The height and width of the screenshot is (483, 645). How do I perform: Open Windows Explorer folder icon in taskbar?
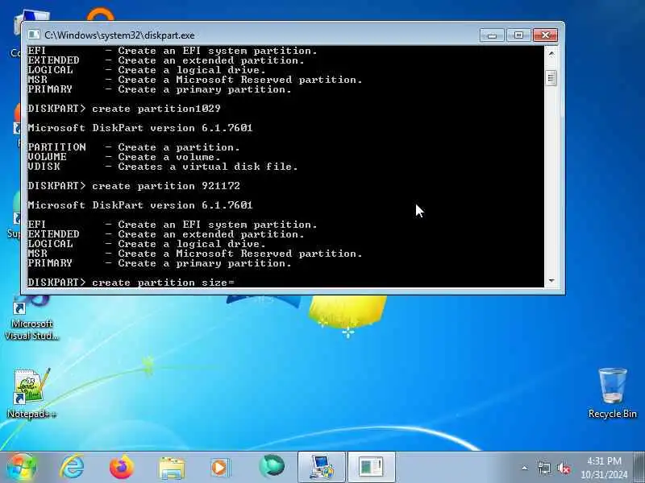pyautogui.click(x=172, y=468)
